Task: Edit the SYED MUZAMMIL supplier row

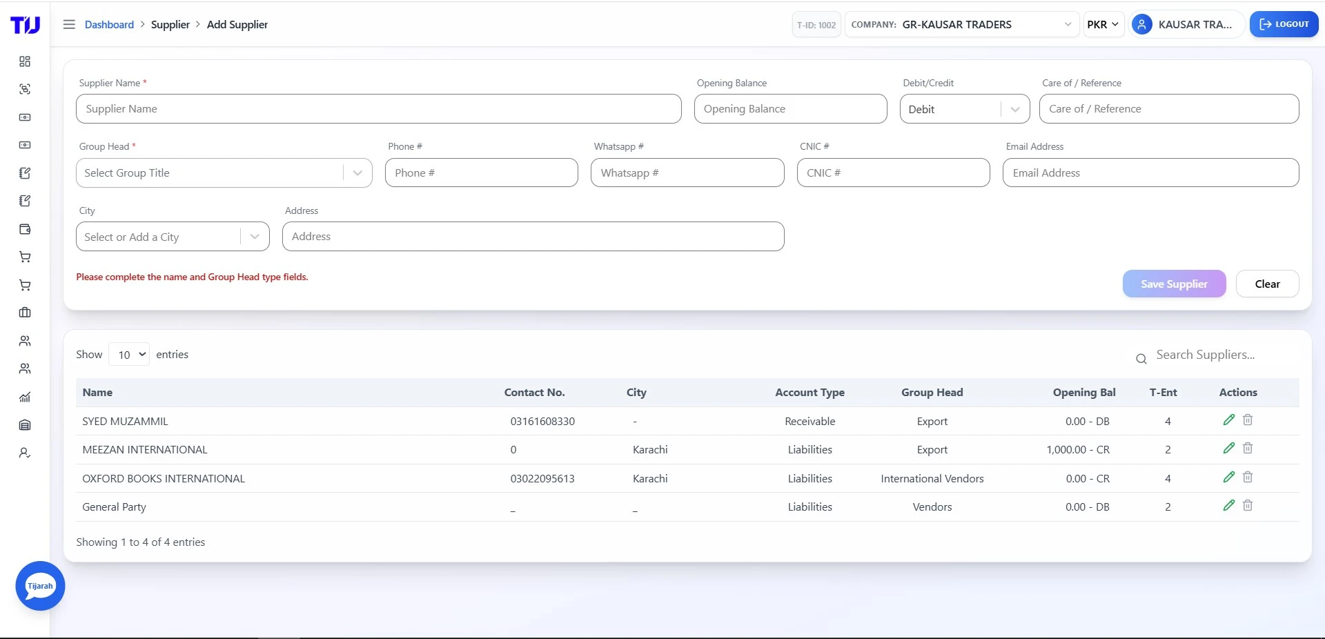Action: pyautogui.click(x=1229, y=419)
